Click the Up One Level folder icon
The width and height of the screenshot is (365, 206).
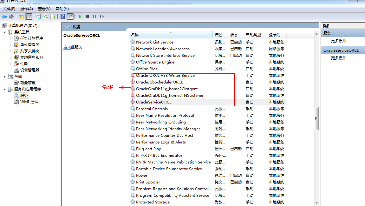coord(21,17)
